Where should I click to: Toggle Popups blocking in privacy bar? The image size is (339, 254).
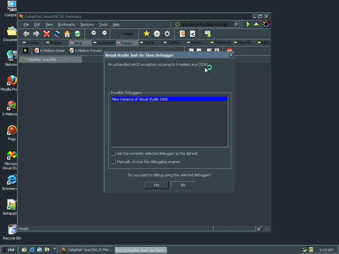coord(127,43)
